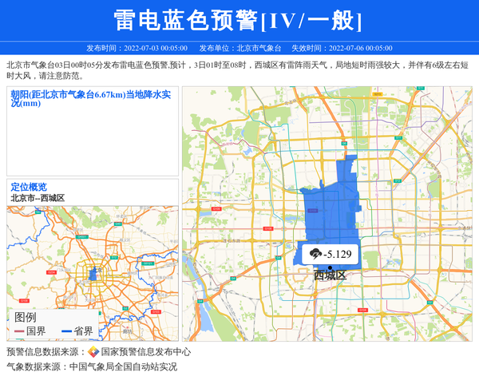479x376 pixels.
Task: Click the 北京市--西城区 location text
Action: tap(38, 197)
